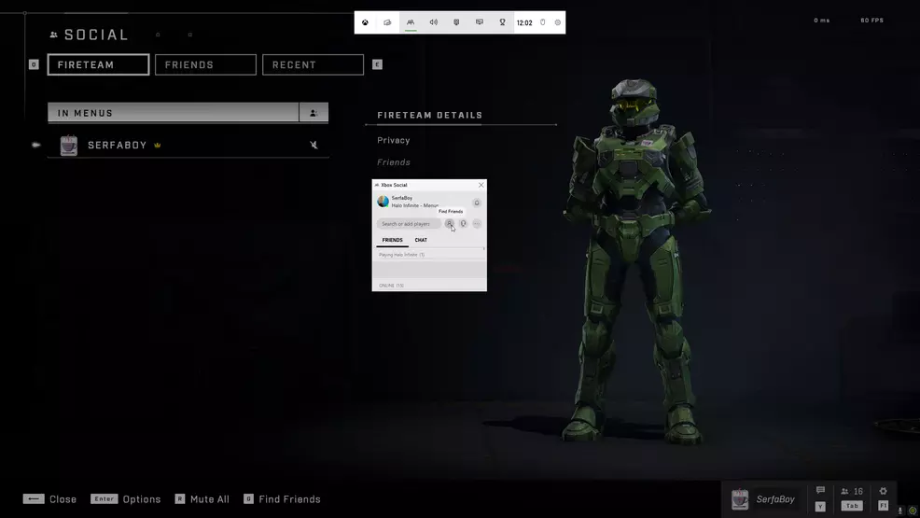Switch to the FRIENDS tab in Social

pyautogui.click(x=205, y=64)
